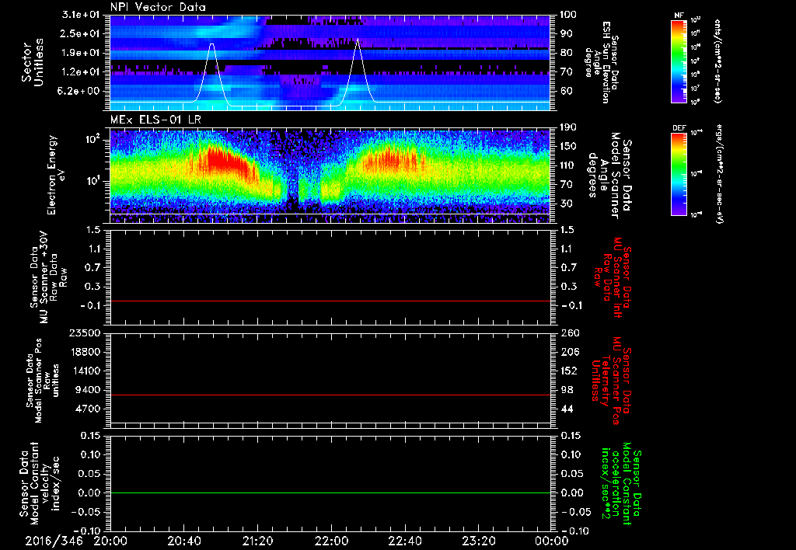The width and height of the screenshot is (796, 550).
Task: Select the "MEx ELS-01 LR" panel title
Action: coord(155,120)
